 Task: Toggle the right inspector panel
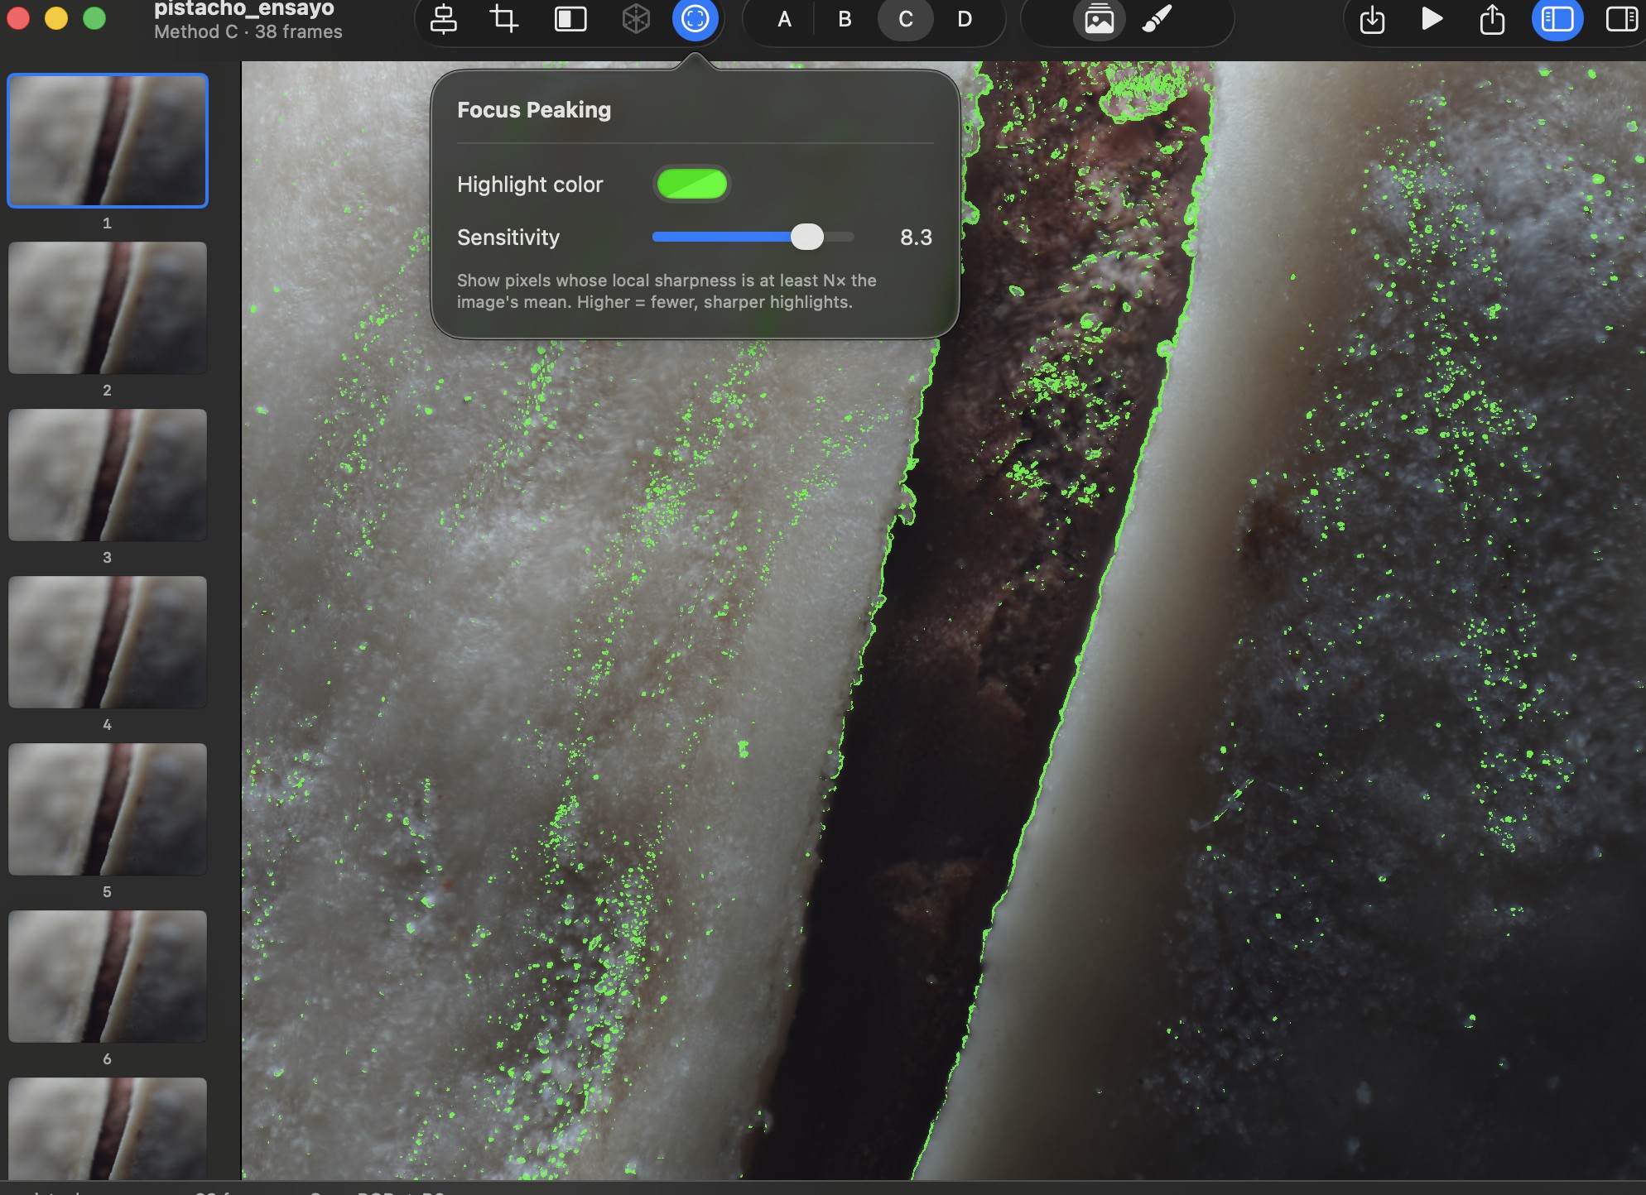pos(1621,19)
